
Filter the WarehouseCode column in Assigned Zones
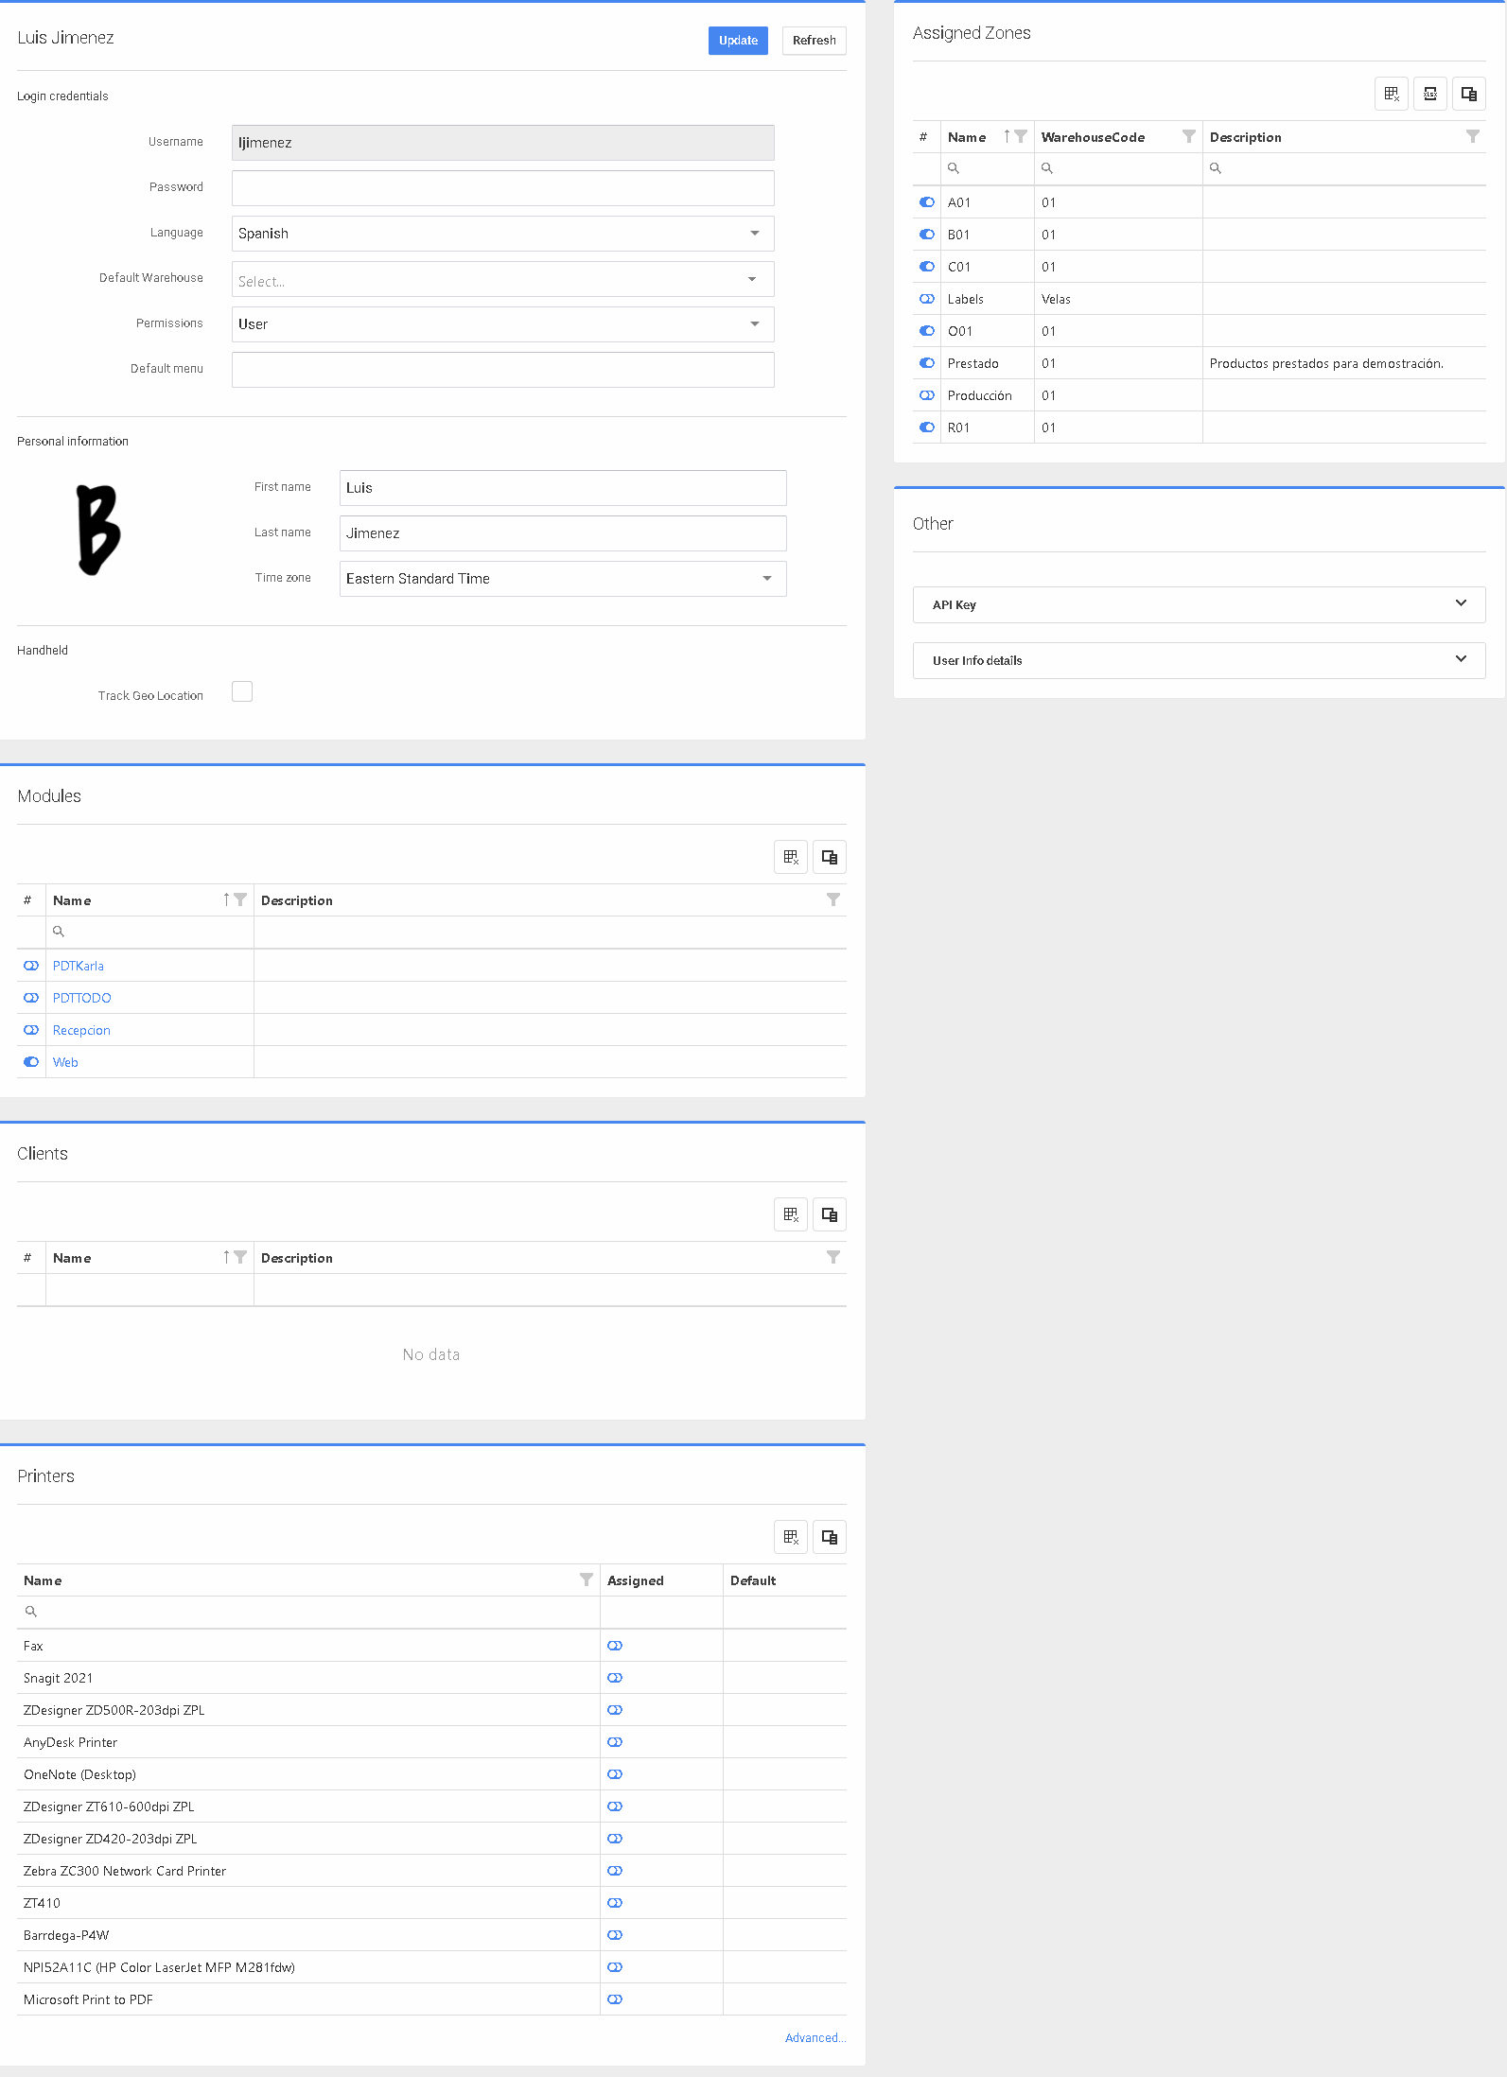pyautogui.click(x=1188, y=137)
